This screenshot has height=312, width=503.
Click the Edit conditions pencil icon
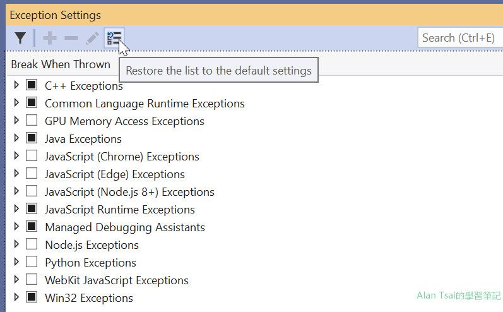coord(92,39)
